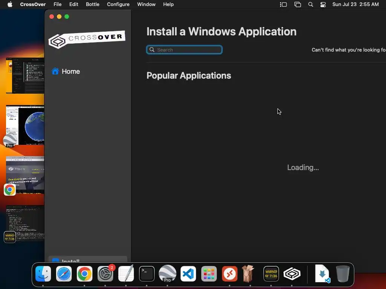
Task: Open the Bottle menu
Action: click(93, 4)
